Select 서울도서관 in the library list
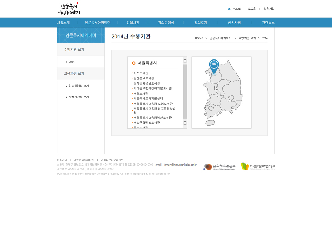Screen dimensions: 332x232 pos(141,94)
